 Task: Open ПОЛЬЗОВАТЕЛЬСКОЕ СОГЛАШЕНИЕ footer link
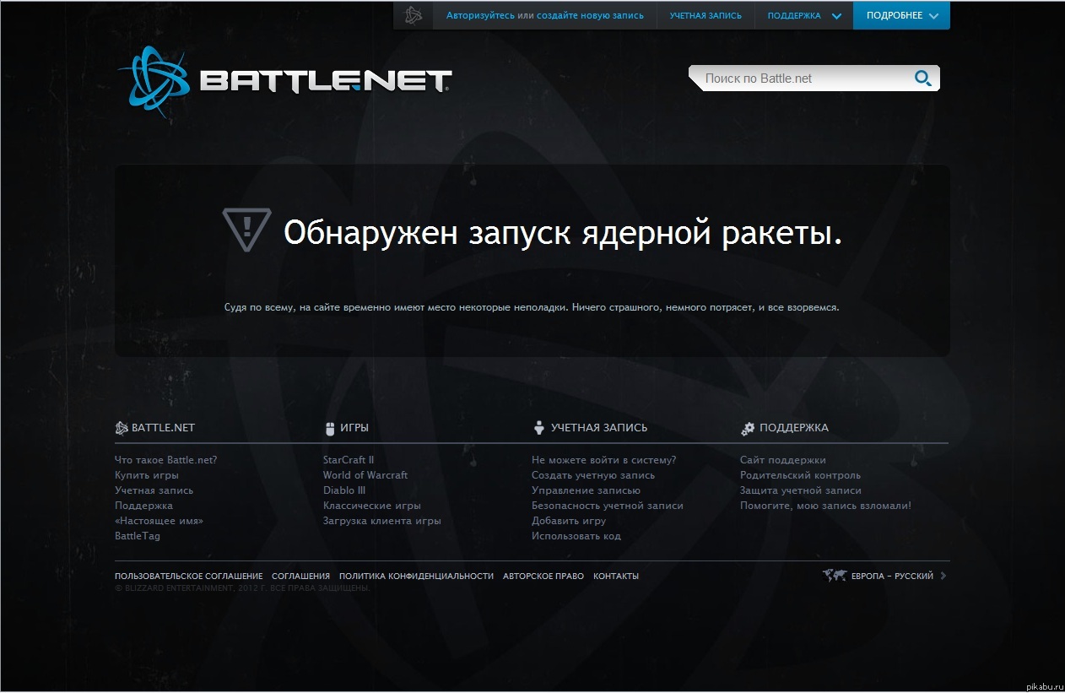tap(188, 576)
